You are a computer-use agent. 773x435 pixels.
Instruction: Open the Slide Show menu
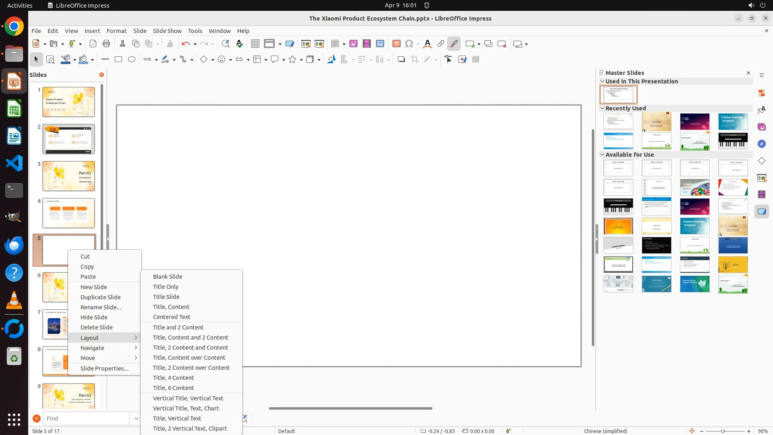pos(167,31)
